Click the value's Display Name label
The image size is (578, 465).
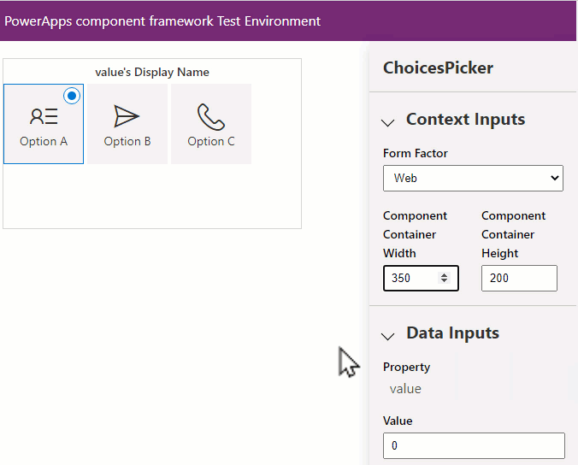(x=152, y=72)
